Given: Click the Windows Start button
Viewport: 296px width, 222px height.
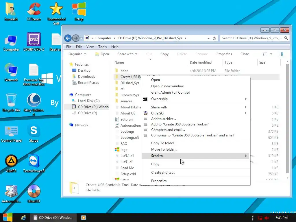Looking at the screenshot, I should (8, 217).
